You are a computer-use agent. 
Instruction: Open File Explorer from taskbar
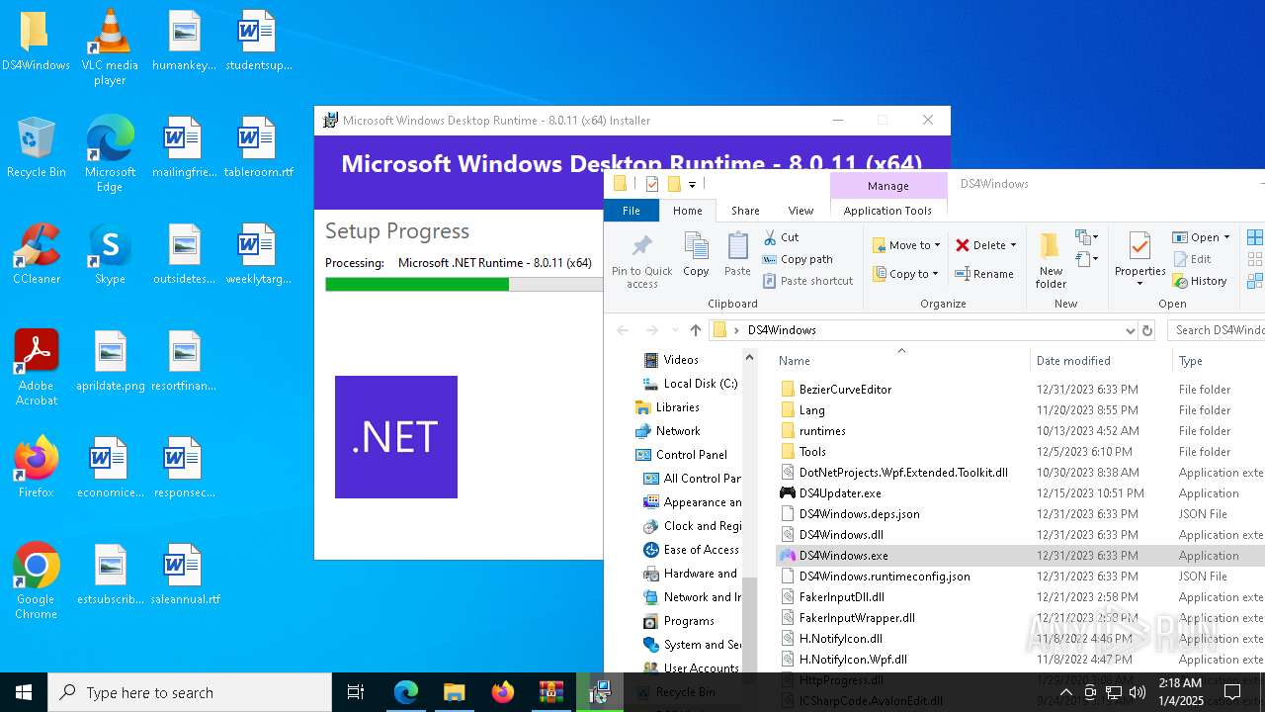click(454, 692)
